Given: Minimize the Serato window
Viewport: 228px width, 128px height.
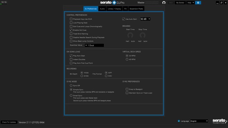Looking at the screenshot, I should coord(217,2).
